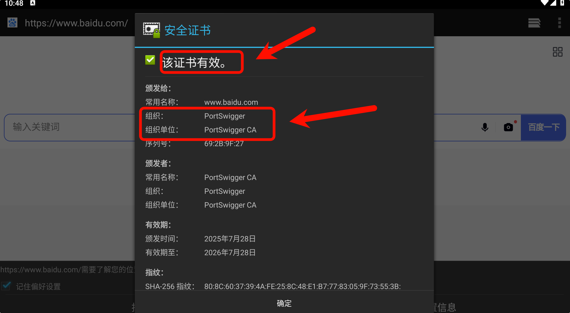Open the three-dot overflow menu
Viewport: 570px width, 313px height.
pos(559,23)
